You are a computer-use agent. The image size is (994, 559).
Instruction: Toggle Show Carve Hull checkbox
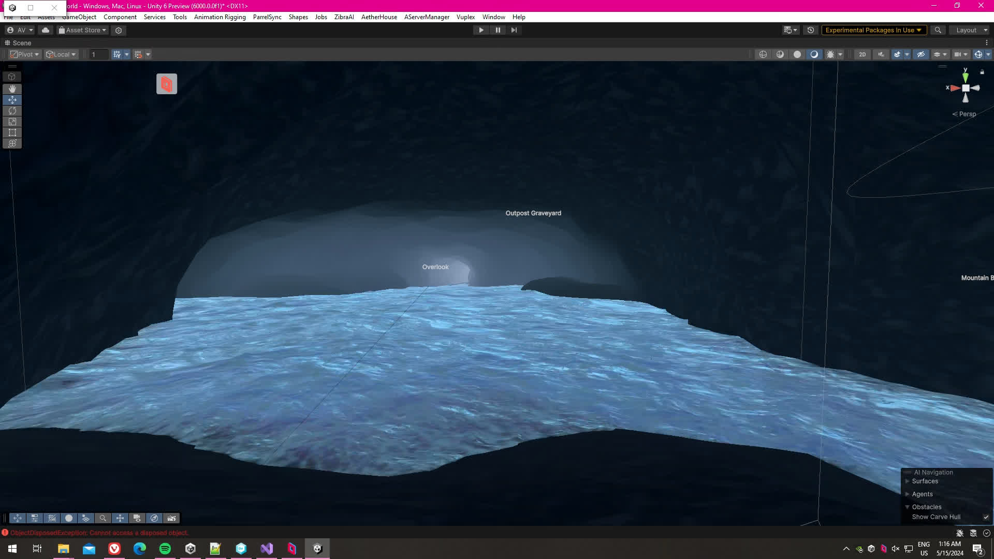[x=986, y=517]
